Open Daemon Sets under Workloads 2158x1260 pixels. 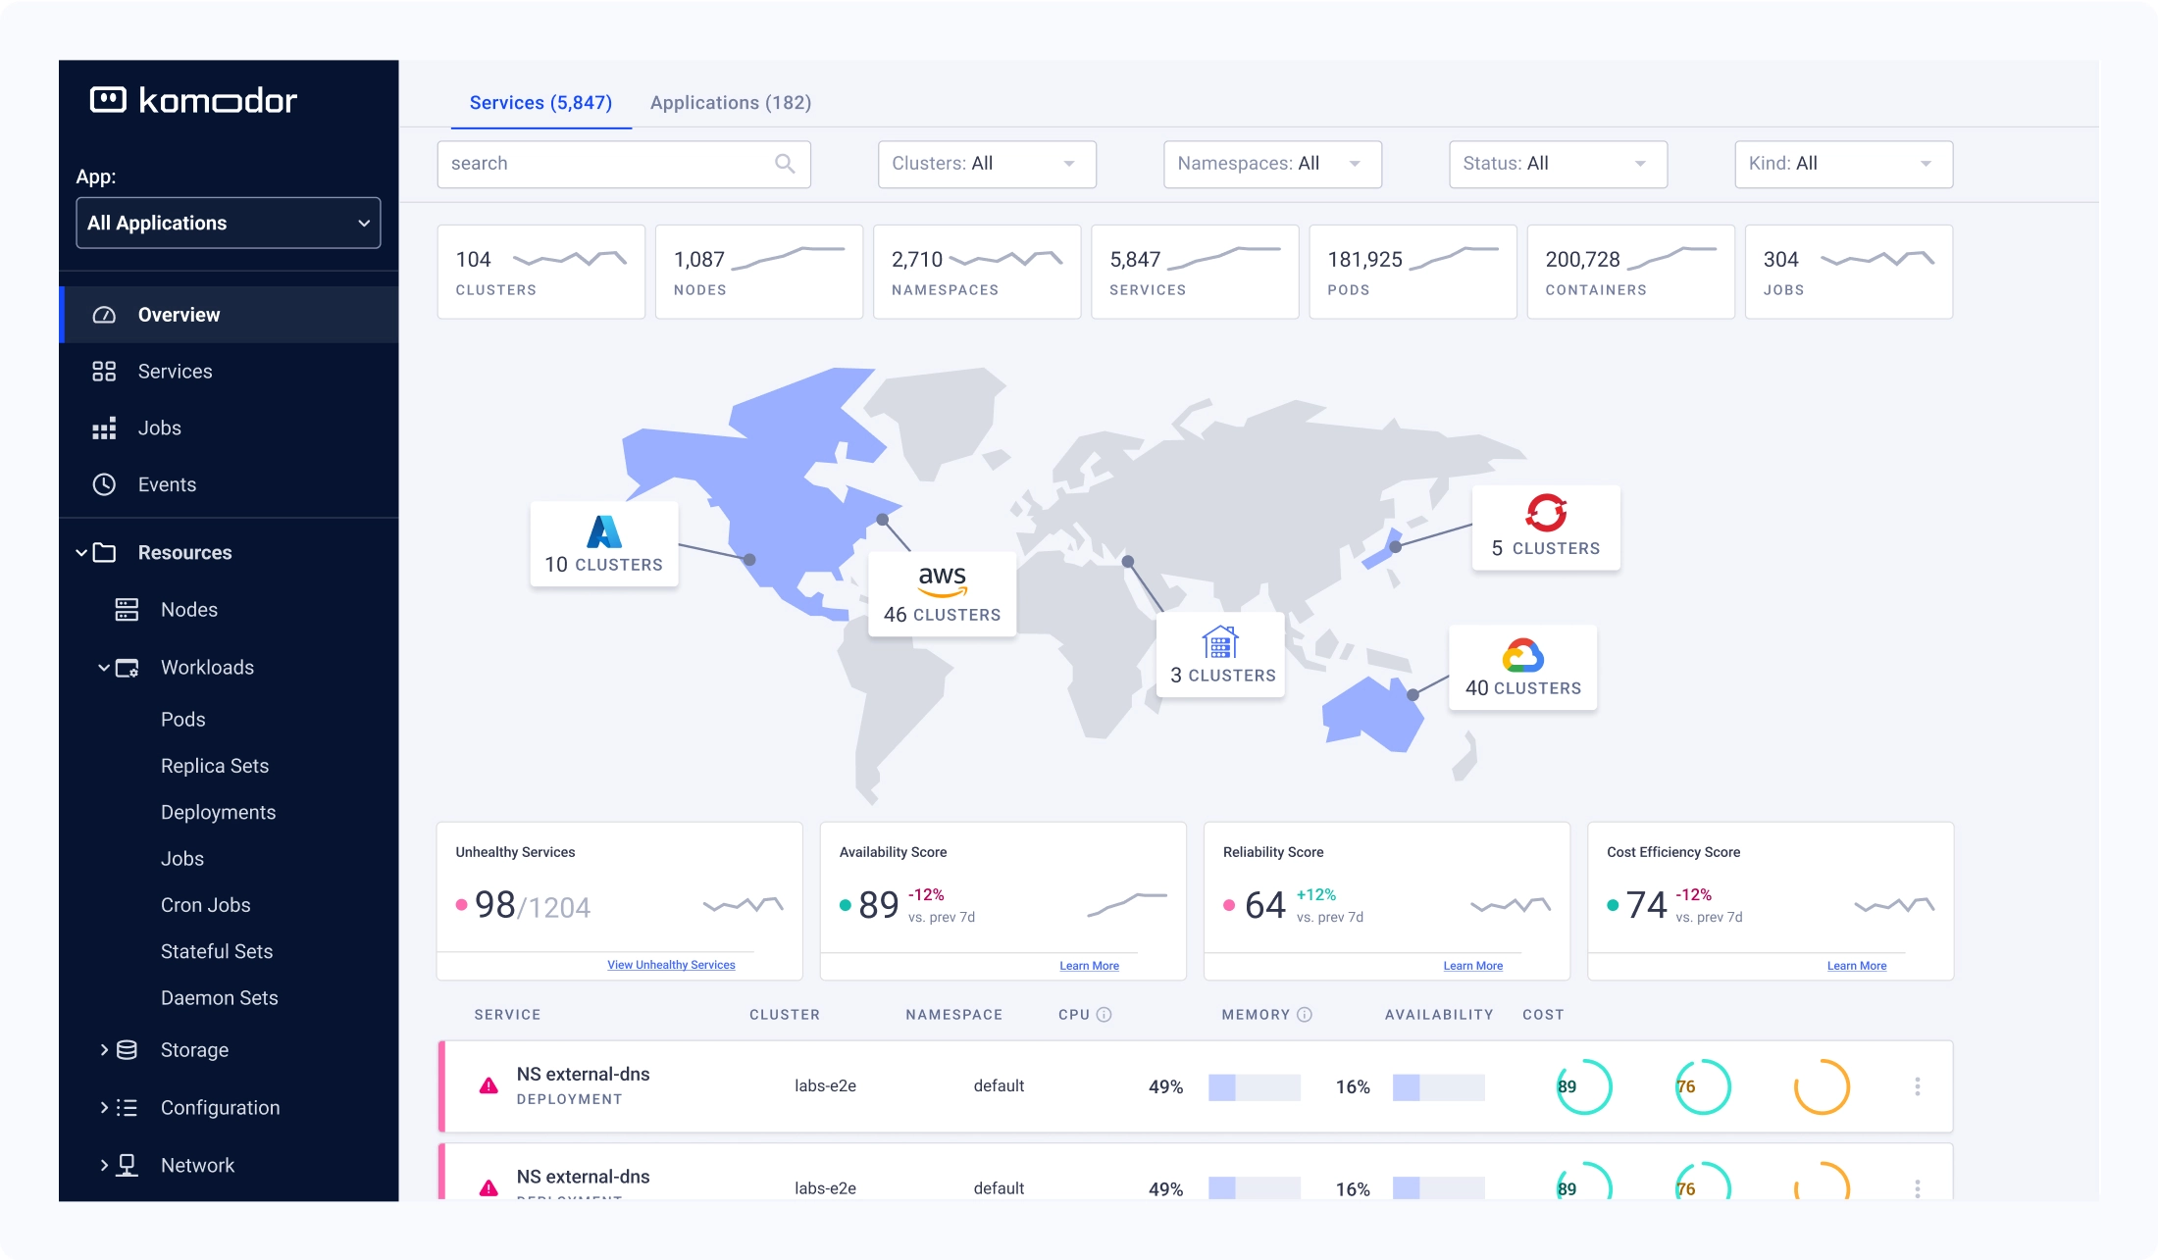click(x=220, y=998)
